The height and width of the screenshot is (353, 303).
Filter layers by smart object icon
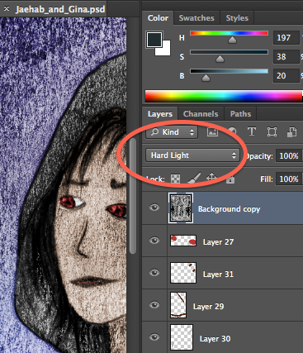pos(291,131)
